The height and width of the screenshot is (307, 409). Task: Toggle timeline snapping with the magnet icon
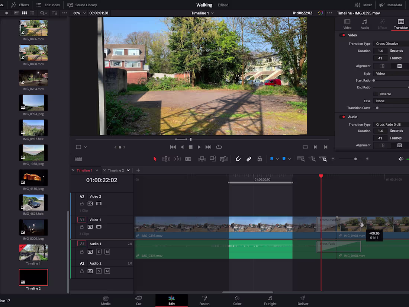238,159
